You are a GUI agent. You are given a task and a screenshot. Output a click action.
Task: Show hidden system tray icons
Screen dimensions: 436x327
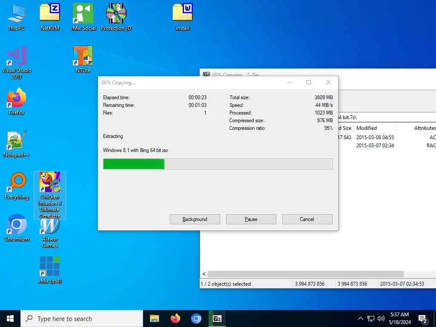click(360, 318)
